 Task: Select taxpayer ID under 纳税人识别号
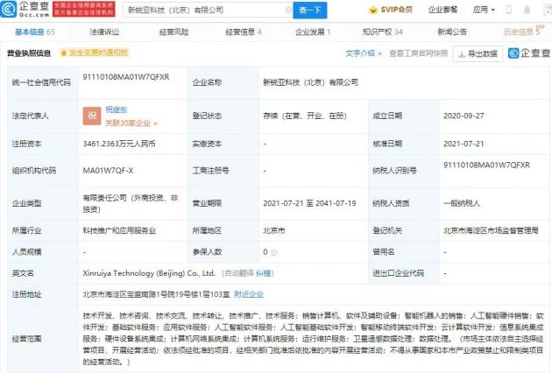point(486,165)
